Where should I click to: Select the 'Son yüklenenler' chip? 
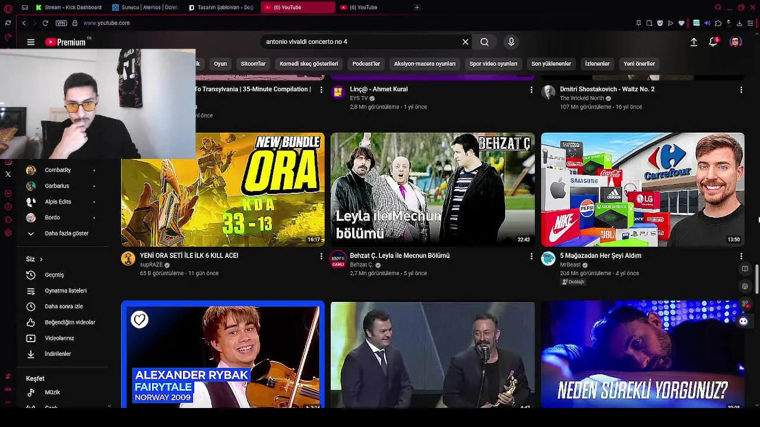(x=551, y=63)
